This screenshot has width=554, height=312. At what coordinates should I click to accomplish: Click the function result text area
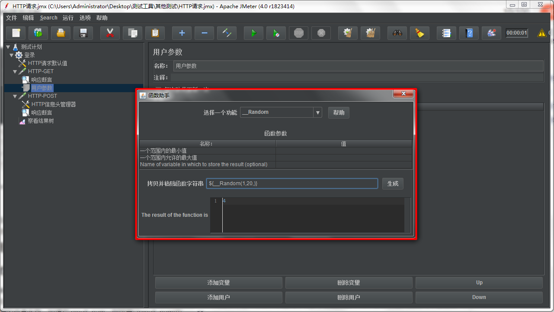[x=310, y=215]
